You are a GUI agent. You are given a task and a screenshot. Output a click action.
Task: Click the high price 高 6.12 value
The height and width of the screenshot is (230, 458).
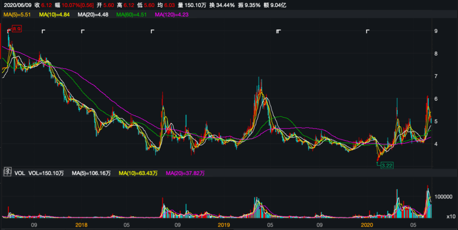(x=126, y=5)
